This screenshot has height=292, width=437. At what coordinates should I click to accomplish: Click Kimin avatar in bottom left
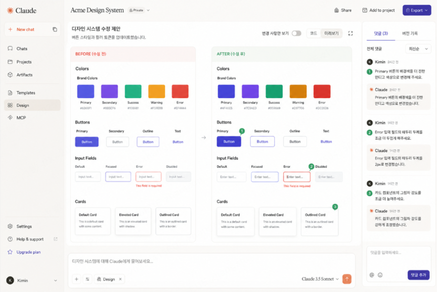point(10,280)
